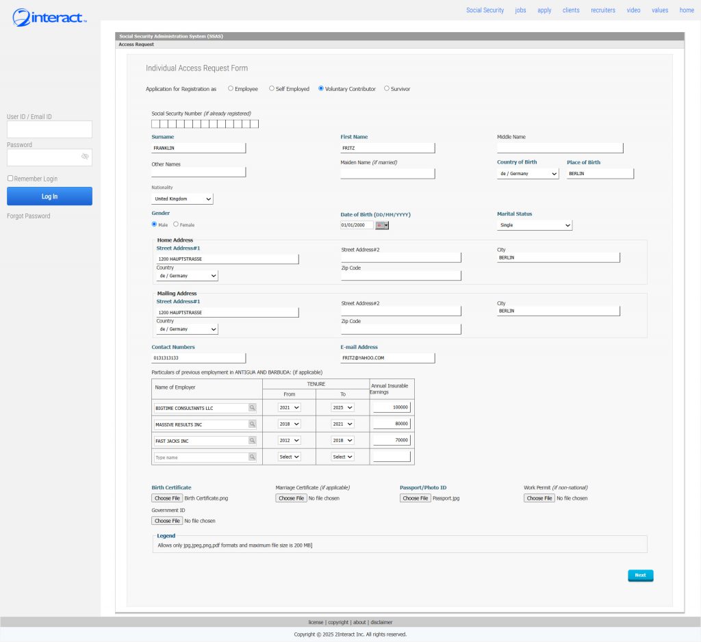Click First Name field containing FRITZ
701x642 pixels.
point(387,148)
